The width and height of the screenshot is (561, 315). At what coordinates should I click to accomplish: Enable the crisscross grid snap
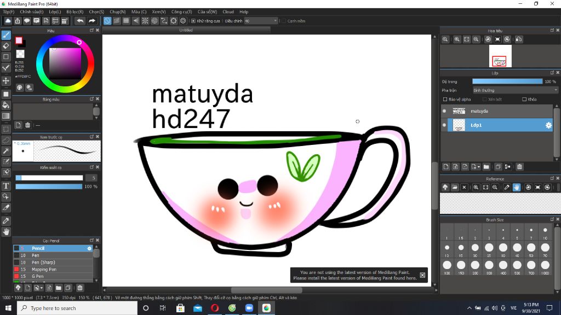126,21
